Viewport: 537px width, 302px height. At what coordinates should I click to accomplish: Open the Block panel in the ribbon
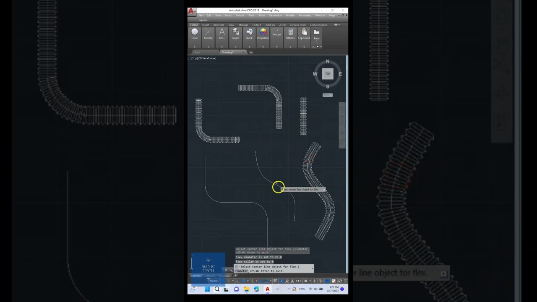249,34
